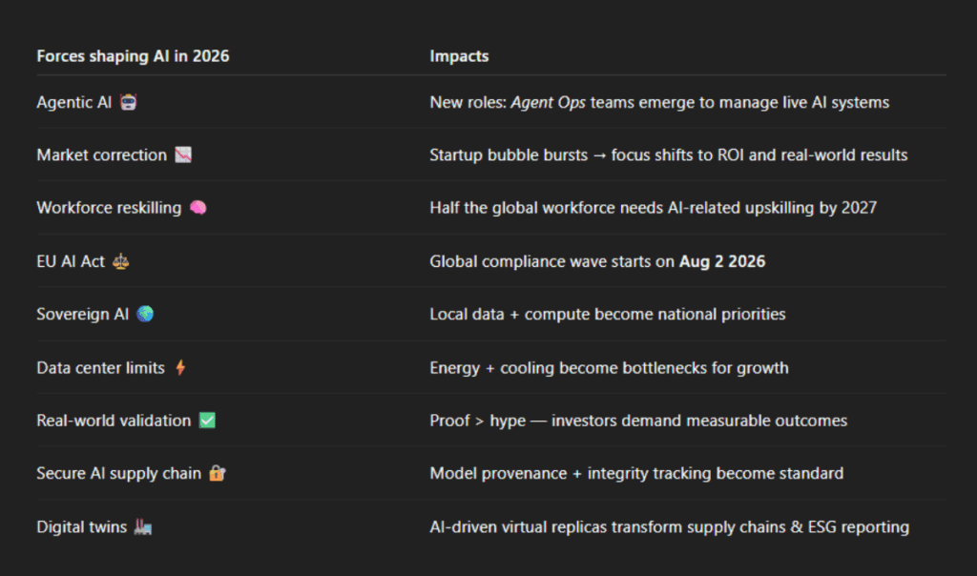Screen dimensions: 977x576
Task: Click the brain emoji next to Workforce reskilling
Action: [x=197, y=208]
